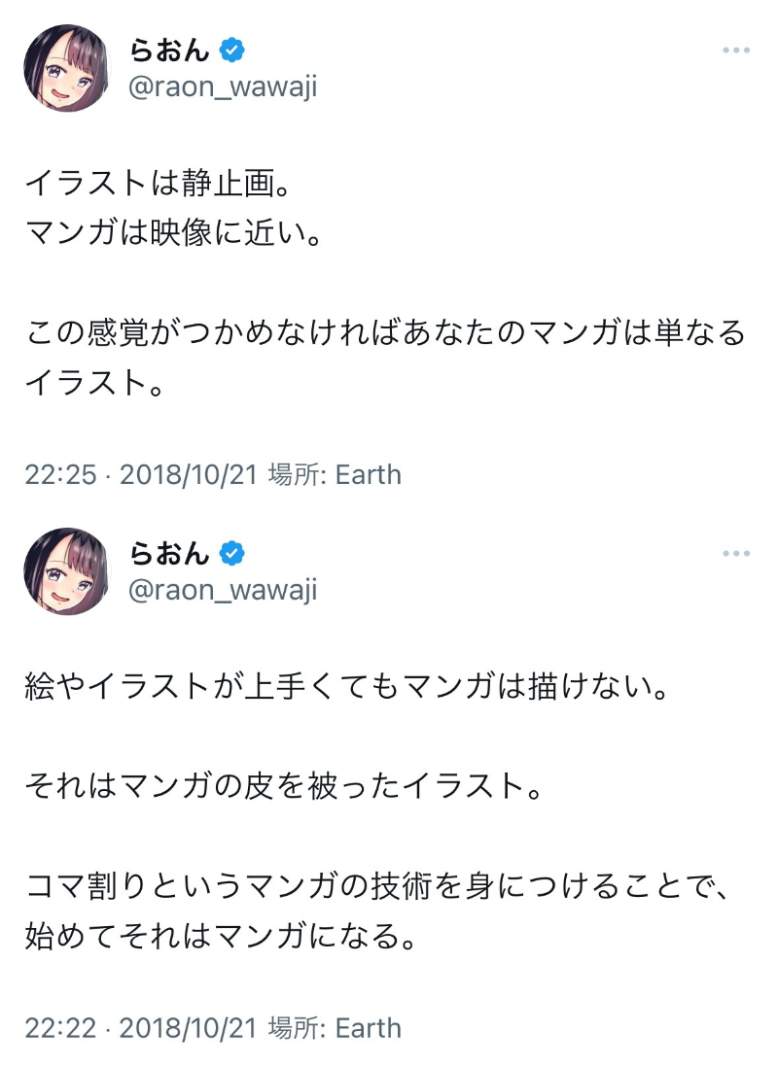
Task: Click the verified badge in the 22:25 tweet header
Action: point(231,50)
